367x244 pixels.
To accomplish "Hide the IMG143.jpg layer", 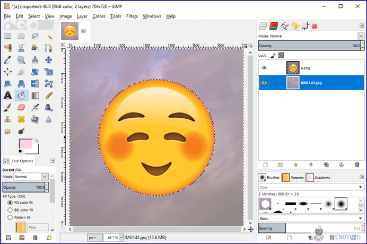I will (264, 83).
